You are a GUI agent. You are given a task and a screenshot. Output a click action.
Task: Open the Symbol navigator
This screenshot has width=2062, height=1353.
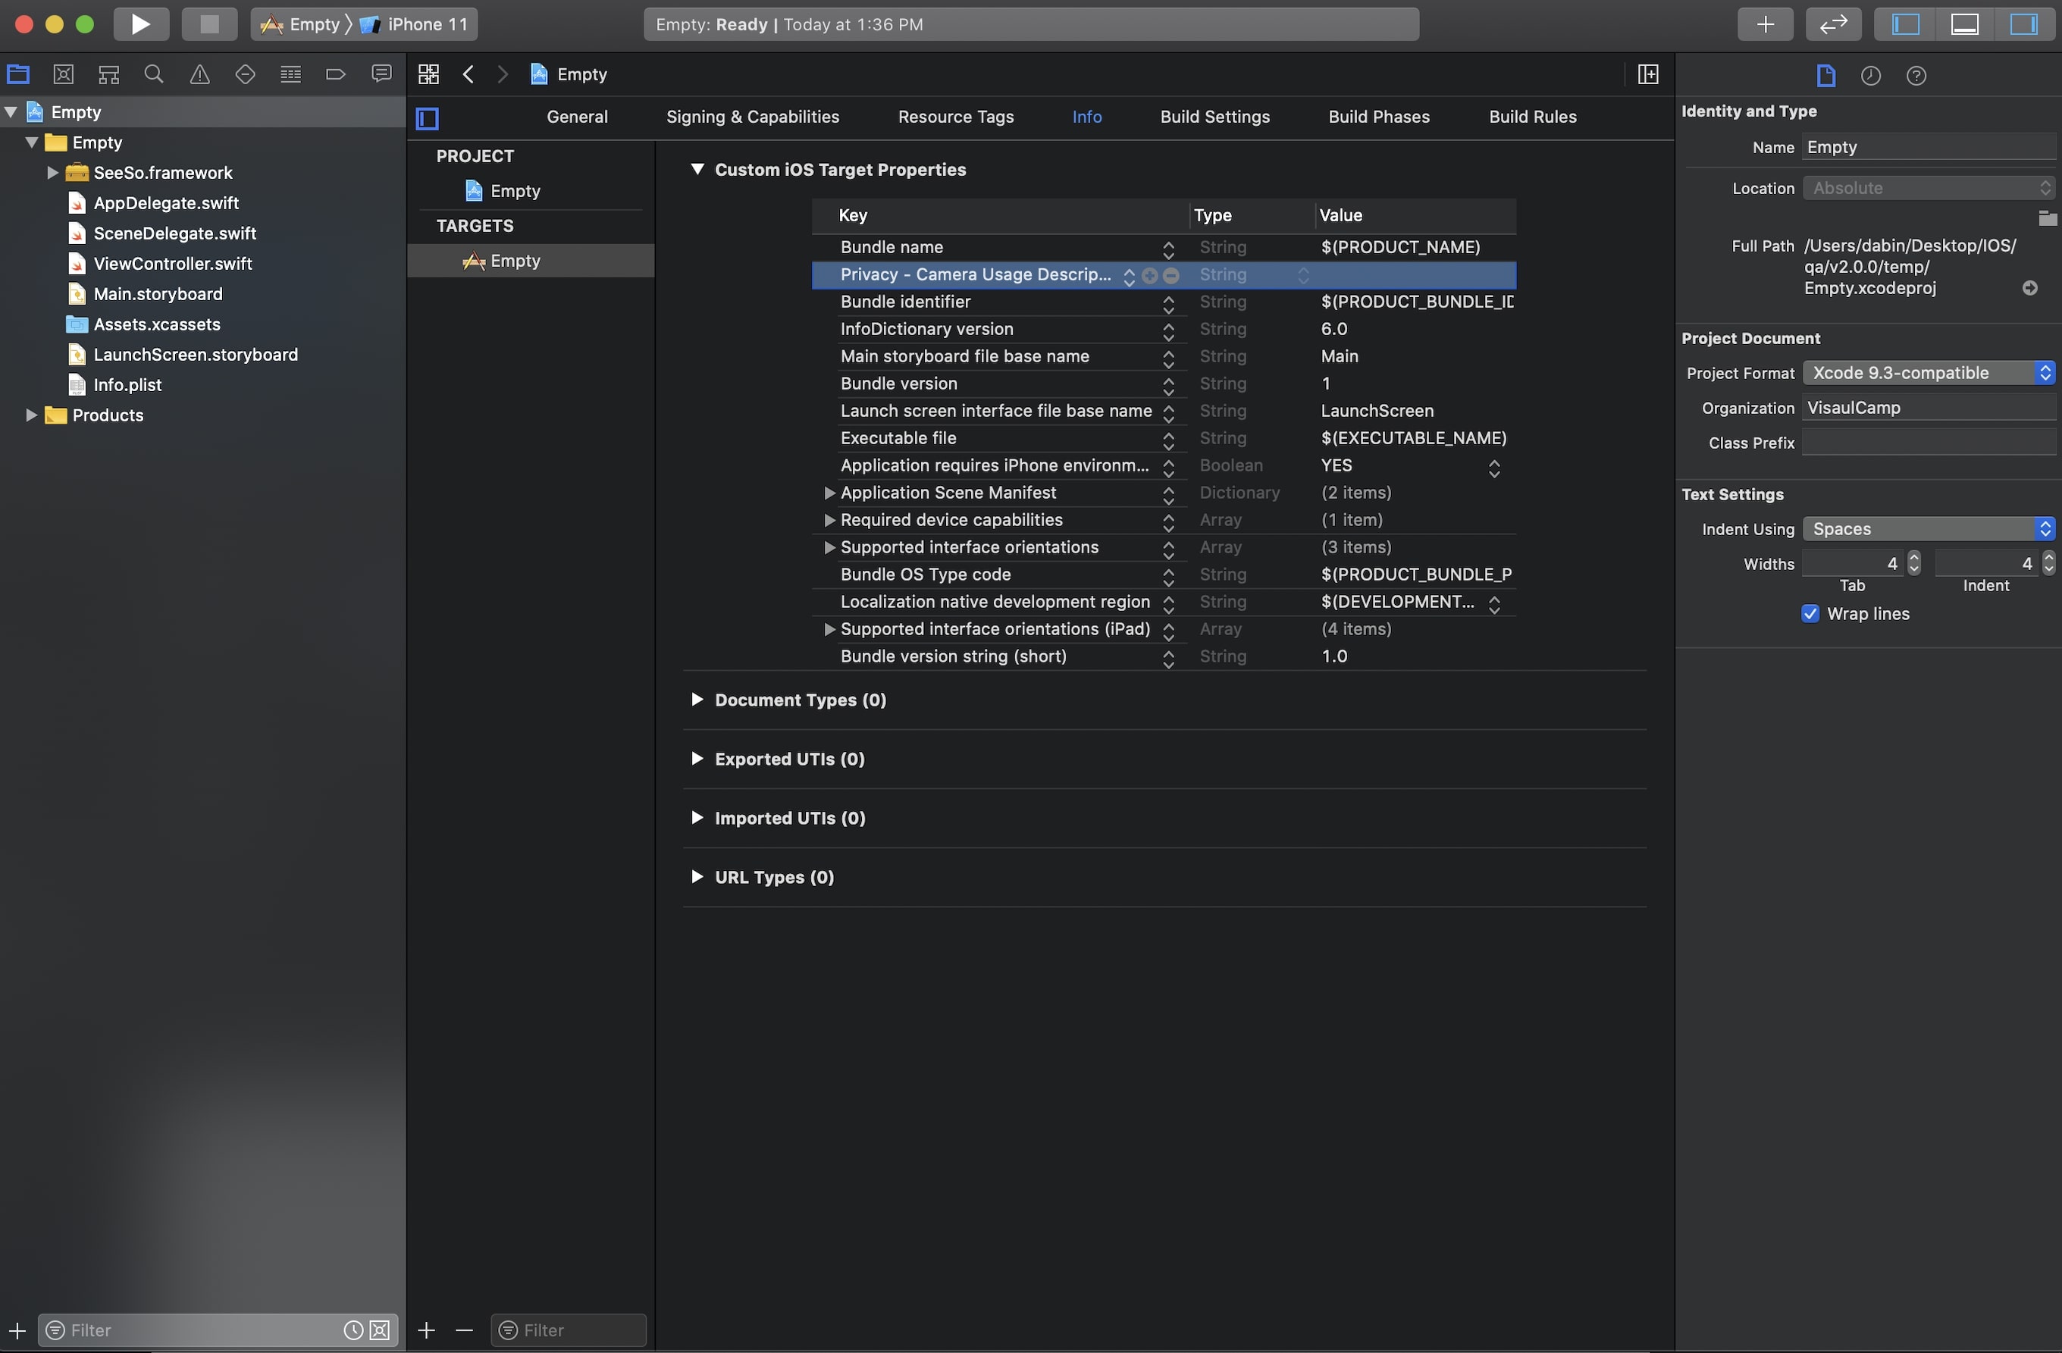coord(108,74)
